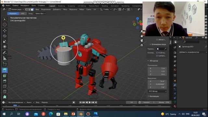Tick the lock К 3D-курсору checkbox
208x117 pixels.
157,53
